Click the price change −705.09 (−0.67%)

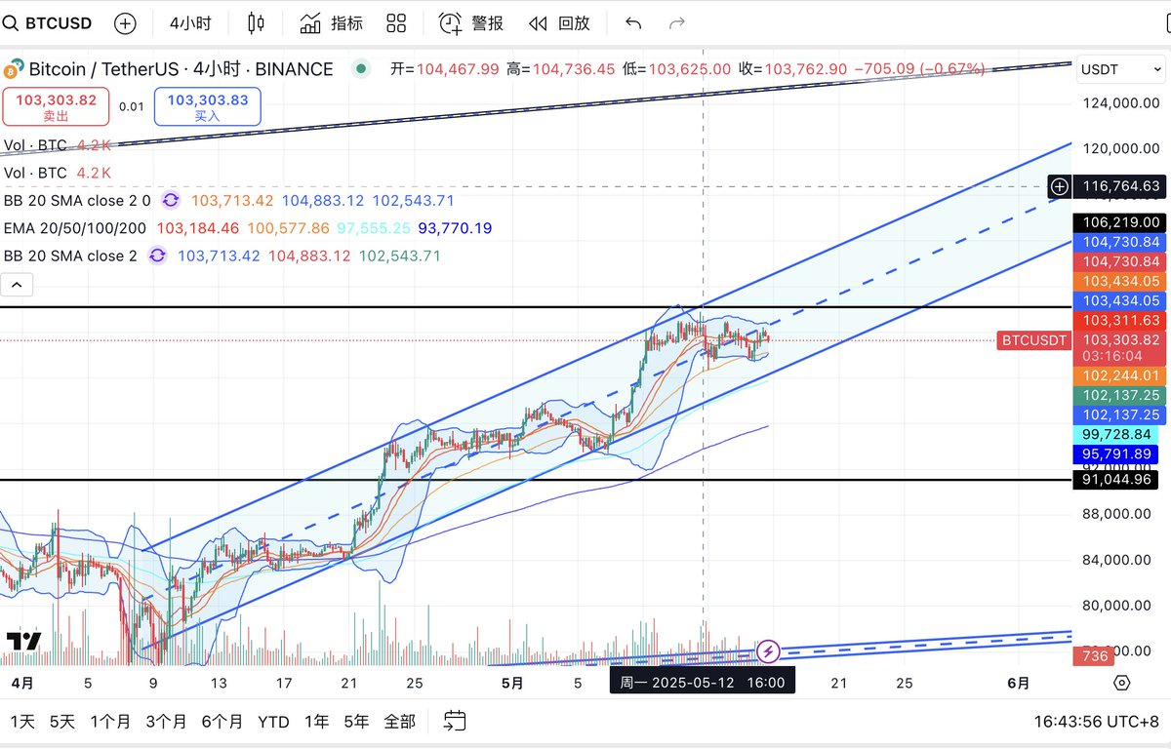920,69
